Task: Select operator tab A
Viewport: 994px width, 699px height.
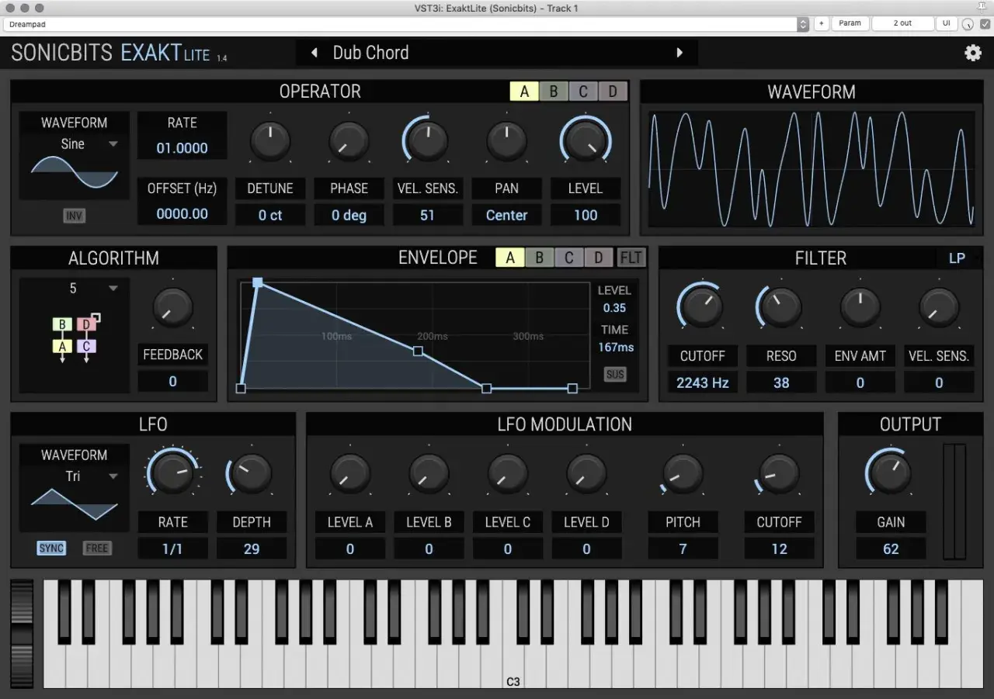Action: (x=524, y=92)
